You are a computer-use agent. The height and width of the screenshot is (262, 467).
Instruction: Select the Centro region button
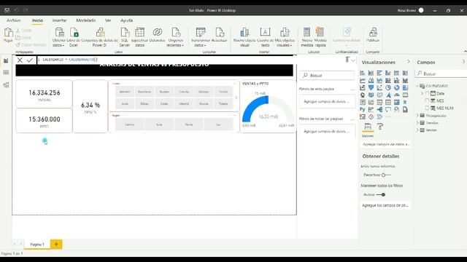130,124
